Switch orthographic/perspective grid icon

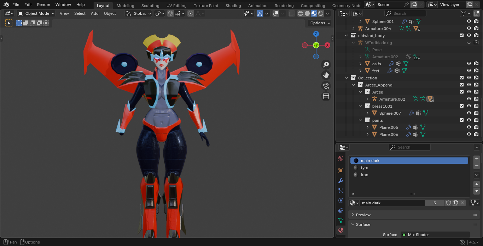pyautogui.click(x=326, y=96)
